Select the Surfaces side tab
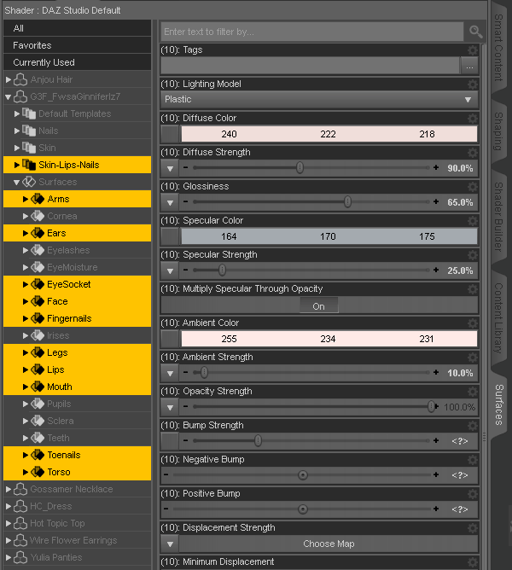 pos(499,404)
